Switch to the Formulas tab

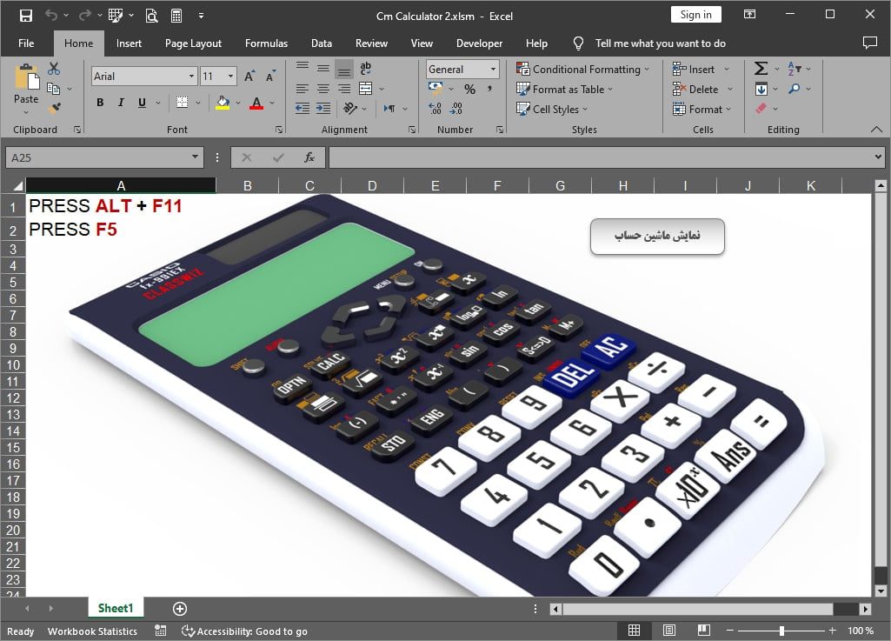(266, 43)
